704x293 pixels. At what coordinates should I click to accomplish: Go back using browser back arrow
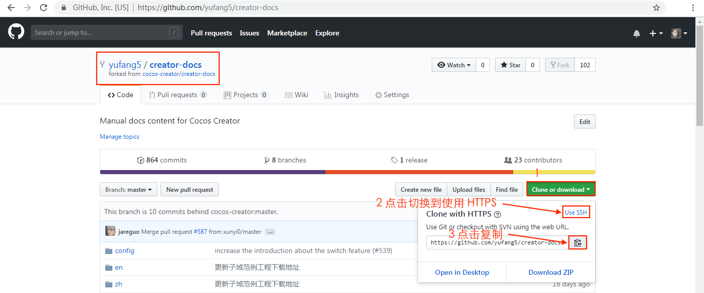tap(11, 8)
